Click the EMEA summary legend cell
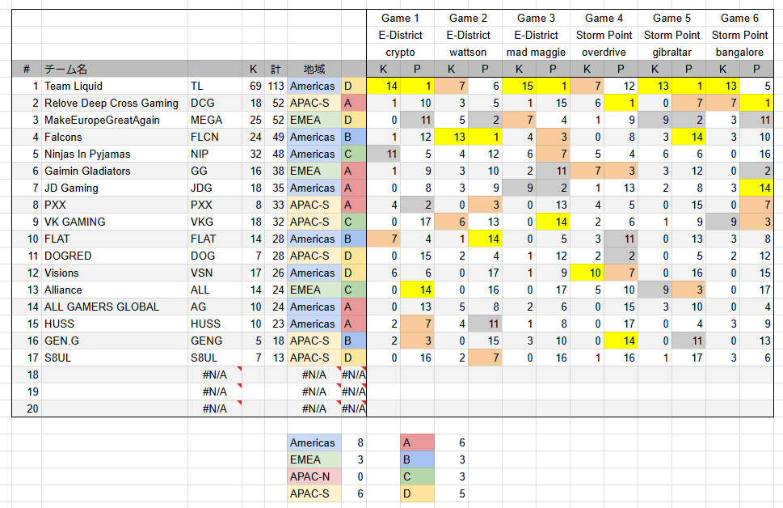This screenshot has width=783, height=508. (314, 460)
